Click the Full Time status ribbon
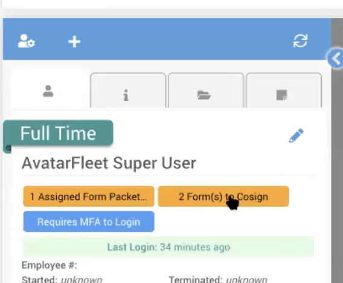This screenshot has width=343, height=283. (x=58, y=133)
